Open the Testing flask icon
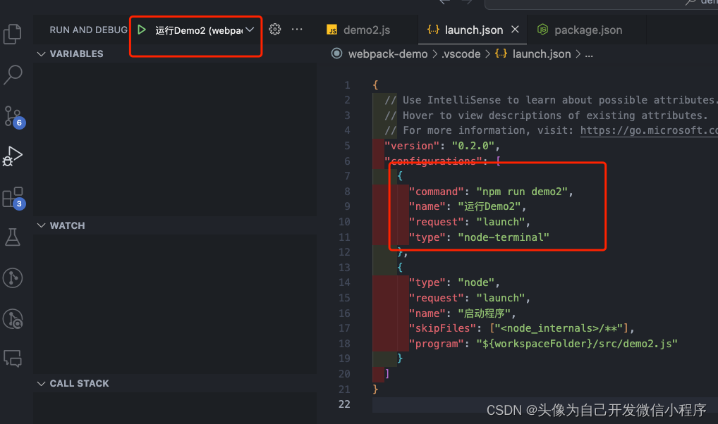Viewport: 718px width, 424px height. [x=13, y=237]
